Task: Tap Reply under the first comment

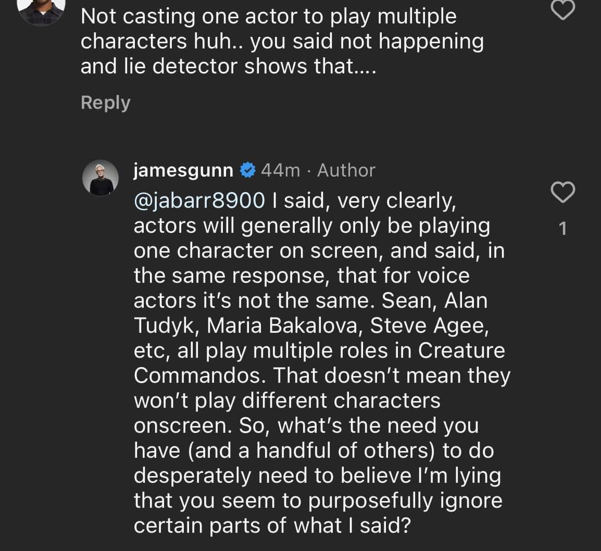Action: tap(105, 103)
